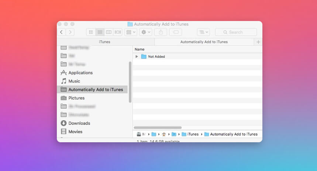The width and height of the screenshot is (317, 171).
Task: Go forward with the right chevron button
Action: [x=70, y=32]
